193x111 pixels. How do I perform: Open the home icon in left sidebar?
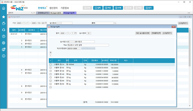(4, 8)
